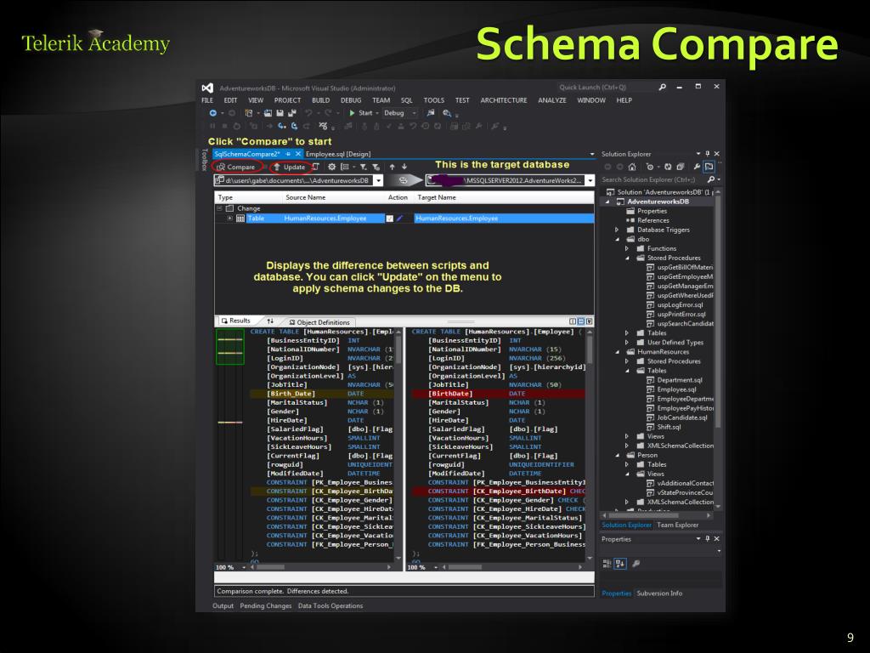Toggle the action checkbox for HumanResources.Employee

tap(389, 219)
